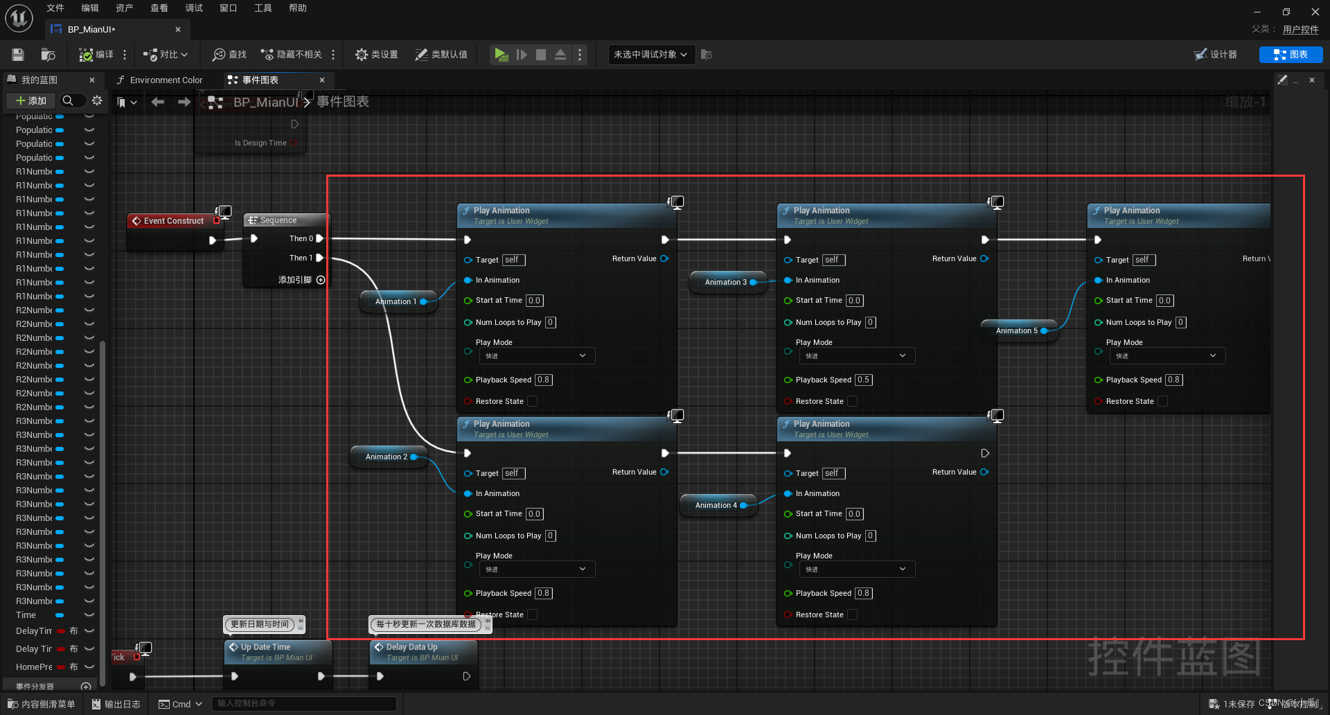This screenshot has height=715, width=1330.
Task: Open the 编辑 menu
Action: coord(90,8)
